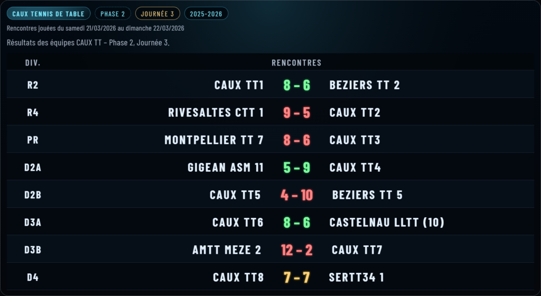Click the CAUX TENNIS DE TABLE badge
Image resolution: width=541 pixels, height=296 pixels.
point(49,14)
